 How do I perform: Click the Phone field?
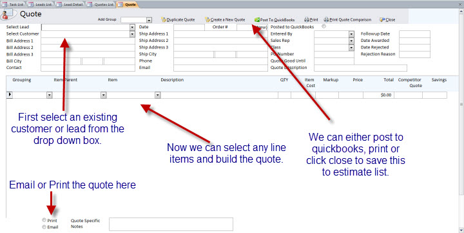pyautogui.click(x=220, y=61)
